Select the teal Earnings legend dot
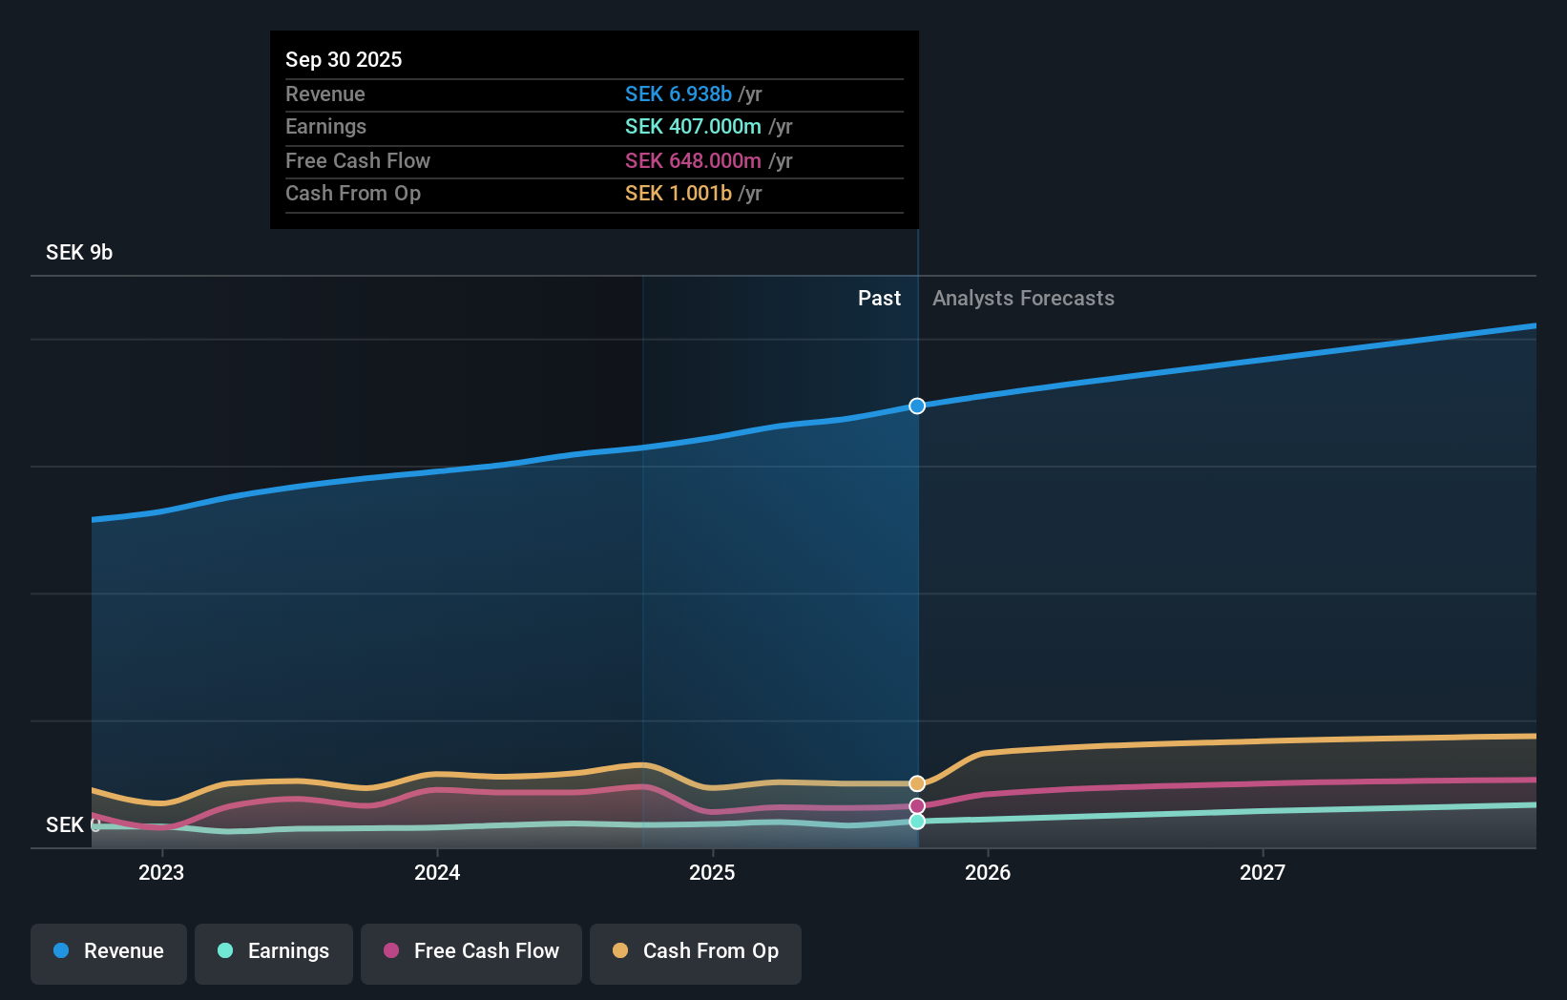This screenshot has height=1000, width=1567. pyautogui.click(x=223, y=951)
